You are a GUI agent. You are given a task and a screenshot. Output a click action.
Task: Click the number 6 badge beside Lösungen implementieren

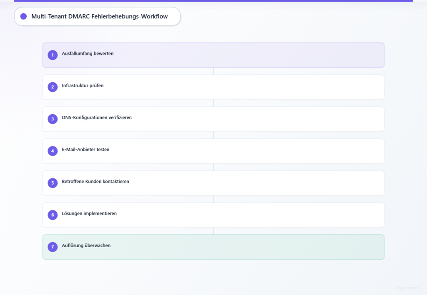click(x=53, y=215)
